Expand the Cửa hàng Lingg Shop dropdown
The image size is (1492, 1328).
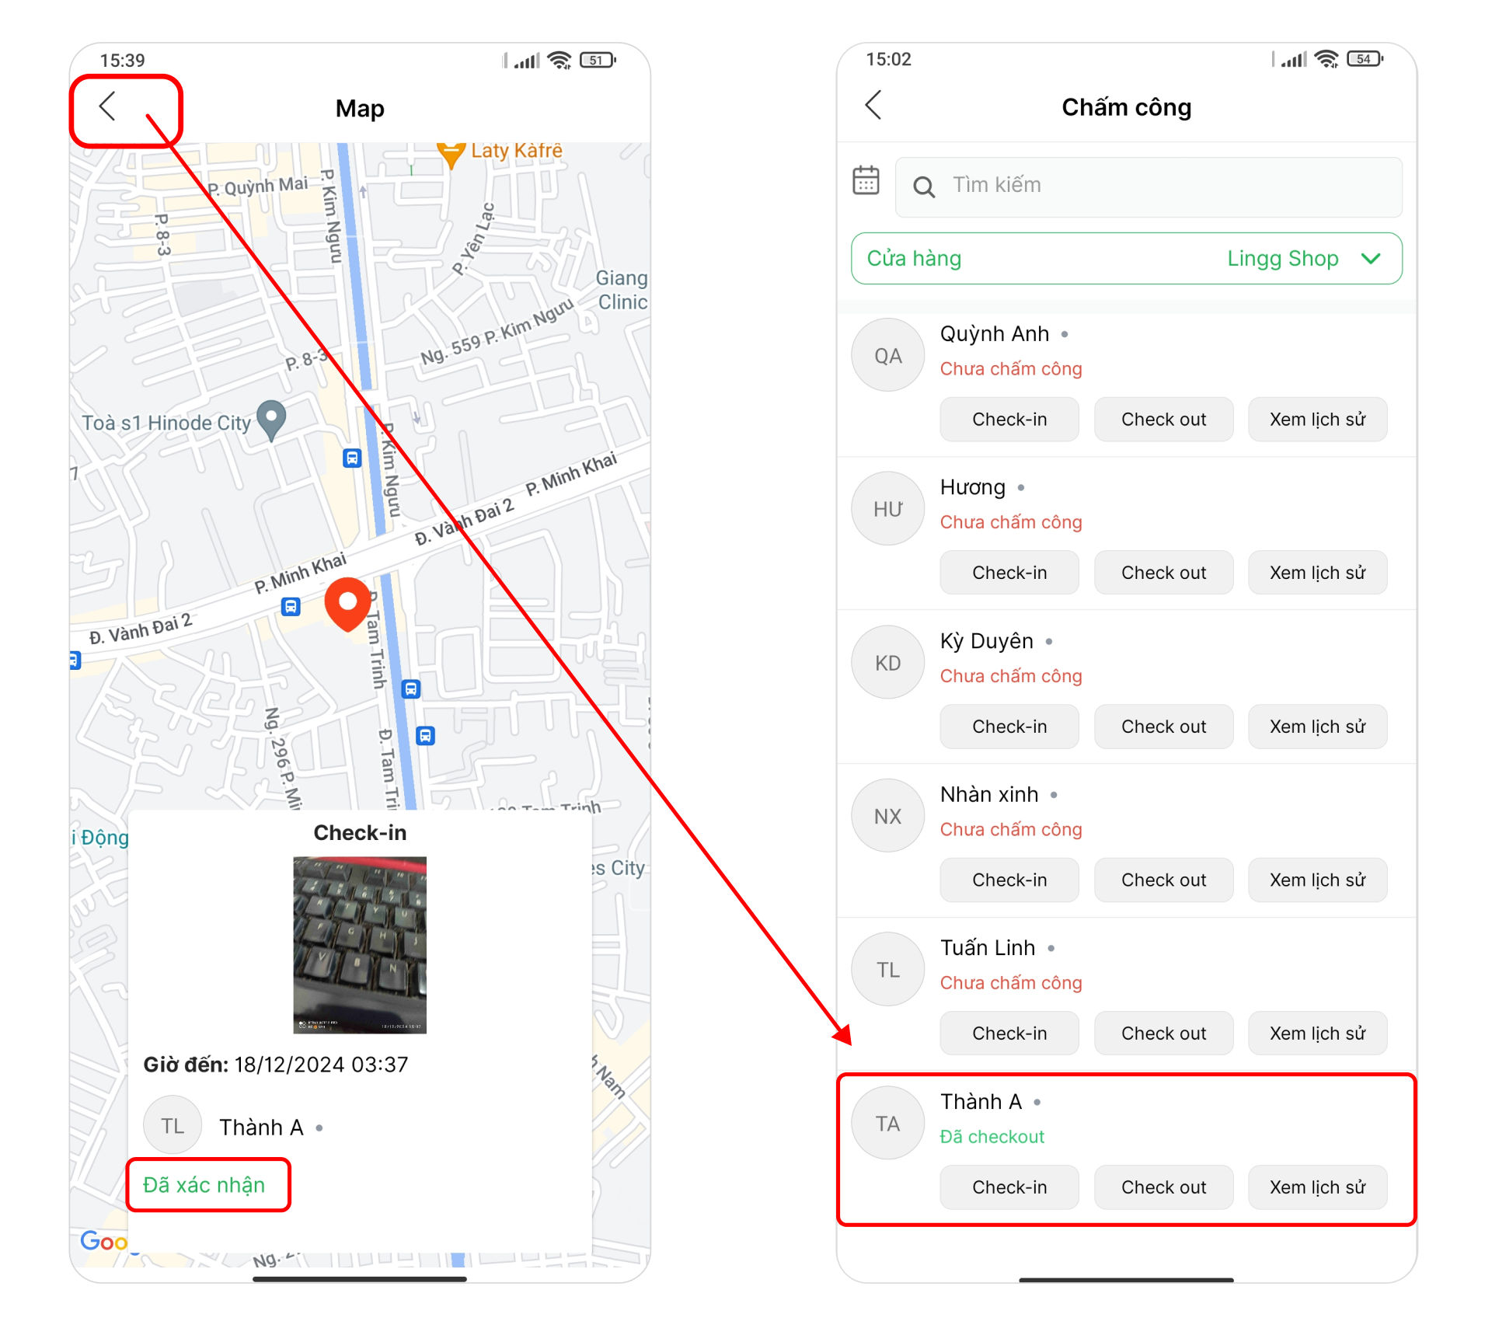click(x=1126, y=259)
